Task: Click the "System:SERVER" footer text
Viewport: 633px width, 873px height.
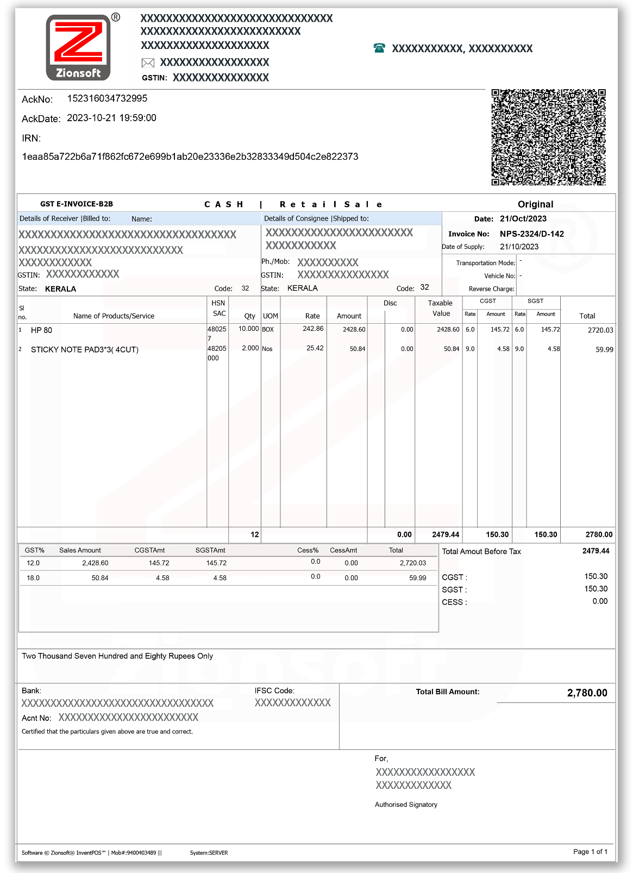Action: point(209,853)
